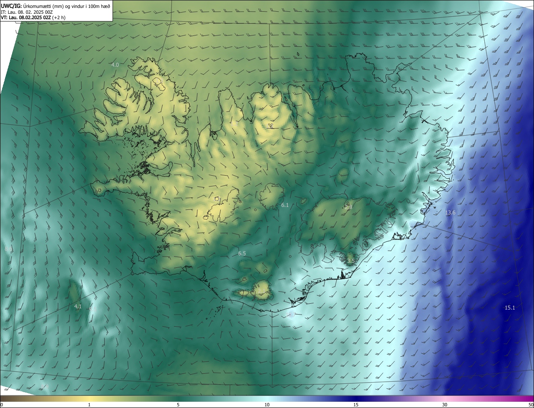Screen dimensions: 534x408
Task: Click the colorbar tick label 30
Action: [x=445, y=405]
